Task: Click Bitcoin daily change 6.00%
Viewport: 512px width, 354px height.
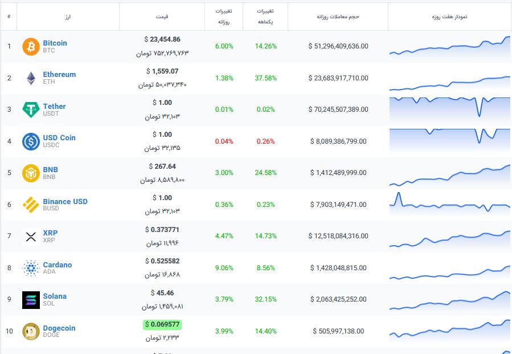Action: tap(224, 46)
